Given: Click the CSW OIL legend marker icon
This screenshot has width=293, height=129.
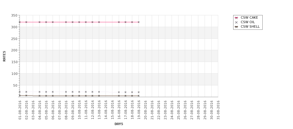Looking at the screenshot, I should [x=236, y=22].
